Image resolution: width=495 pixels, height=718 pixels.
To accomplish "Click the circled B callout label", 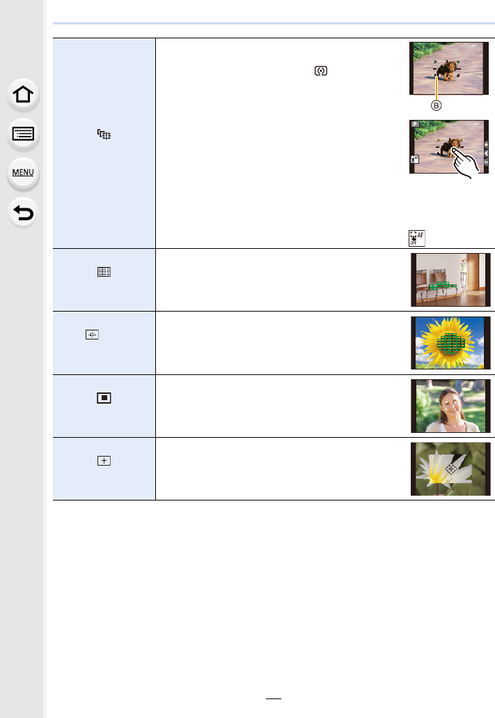I will [436, 106].
